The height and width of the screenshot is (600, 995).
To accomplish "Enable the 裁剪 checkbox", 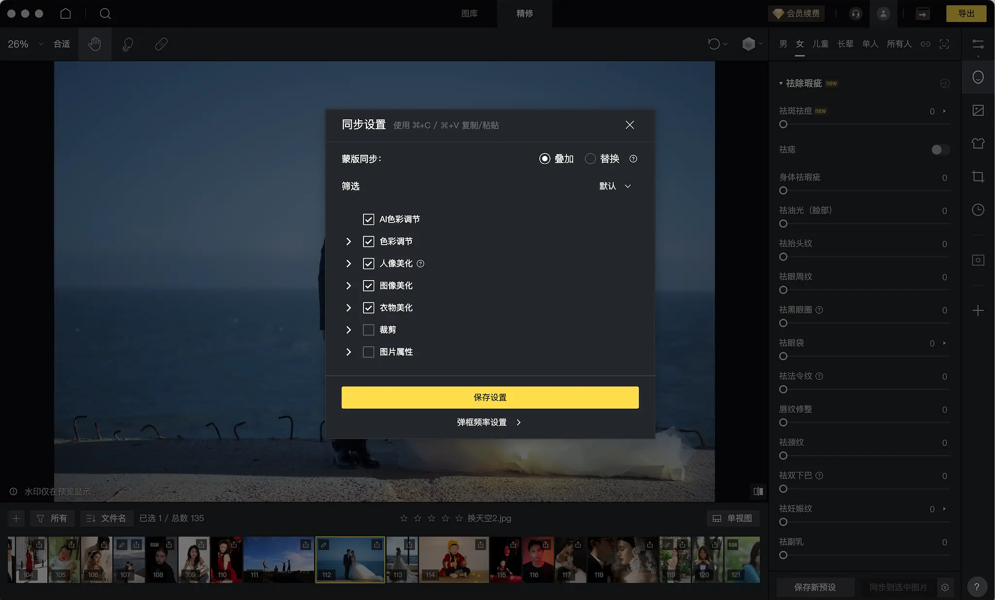I will 368,330.
